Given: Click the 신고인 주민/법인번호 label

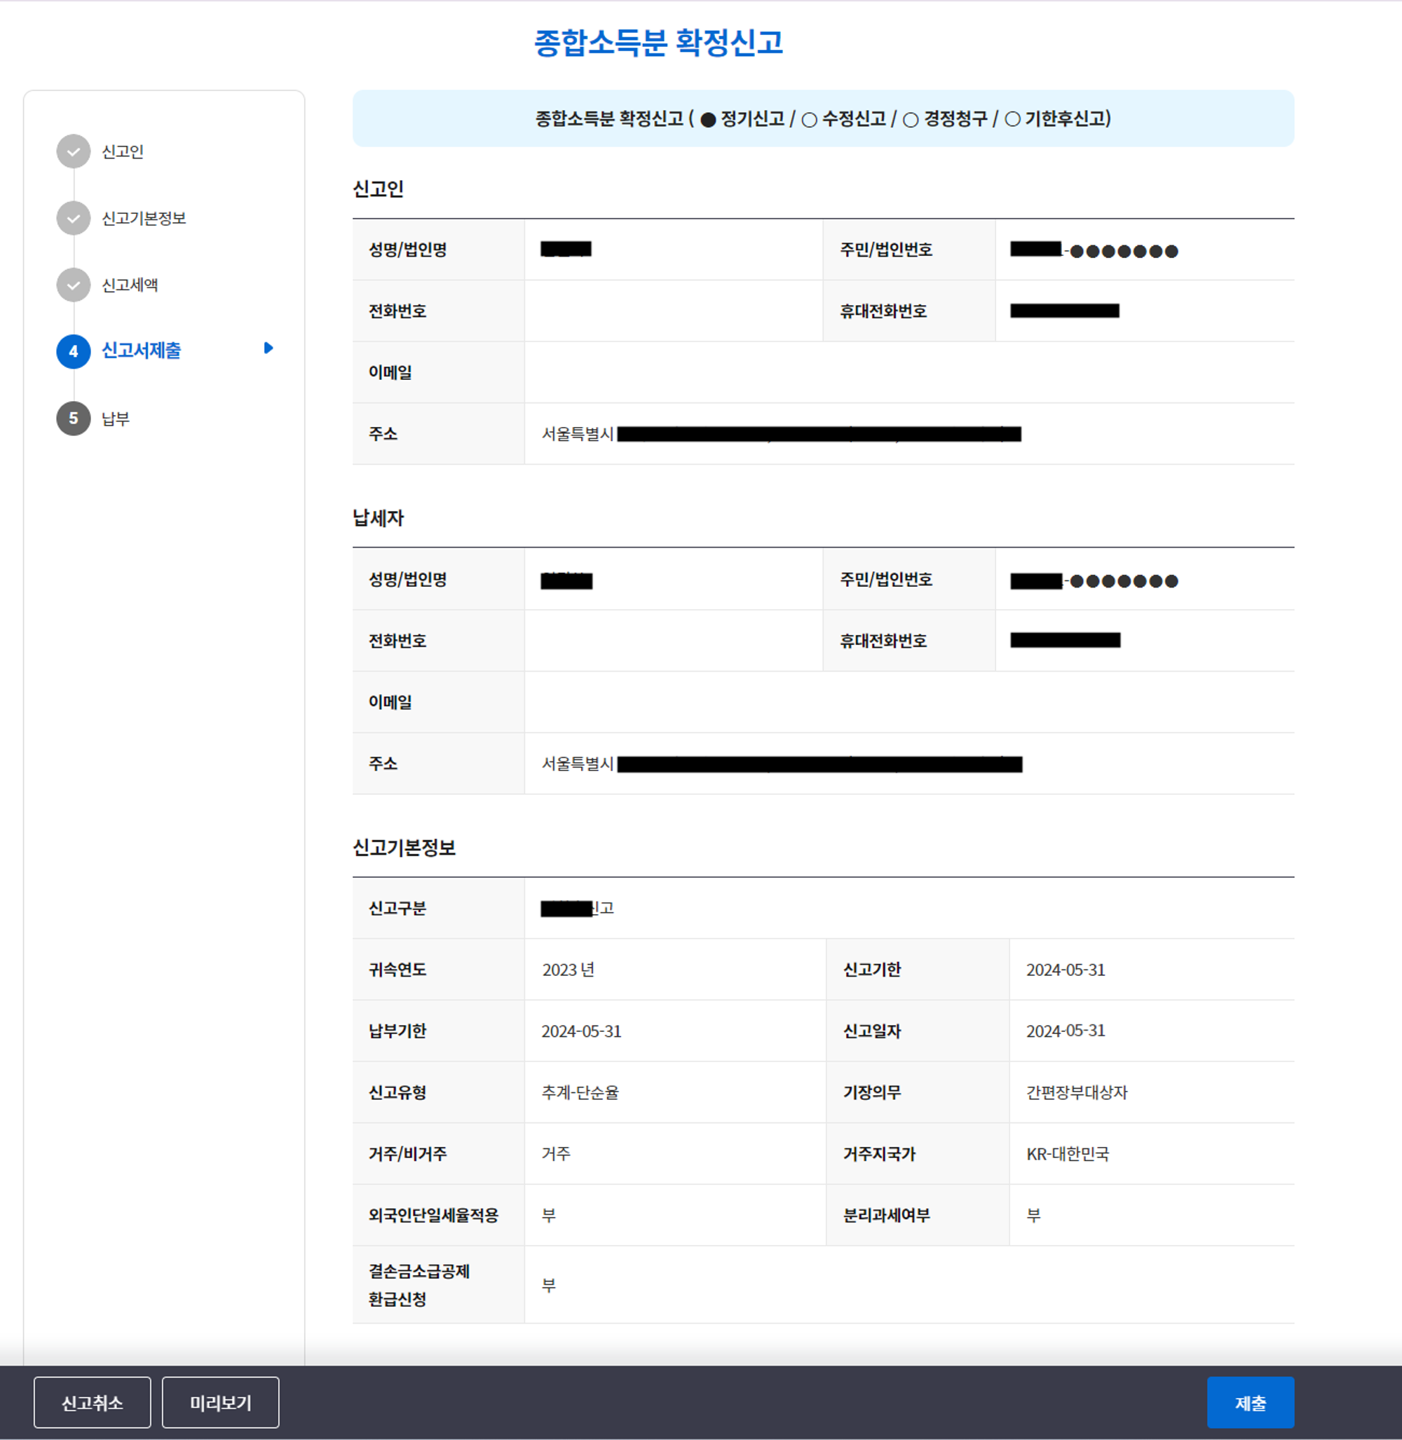Looking at the screenshot, I should (886, 250).
